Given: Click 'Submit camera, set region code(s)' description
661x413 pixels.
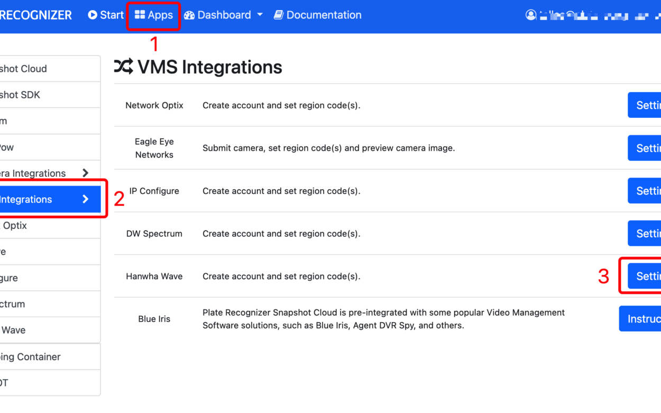Looking at the screenshot, I should point(328,148).
